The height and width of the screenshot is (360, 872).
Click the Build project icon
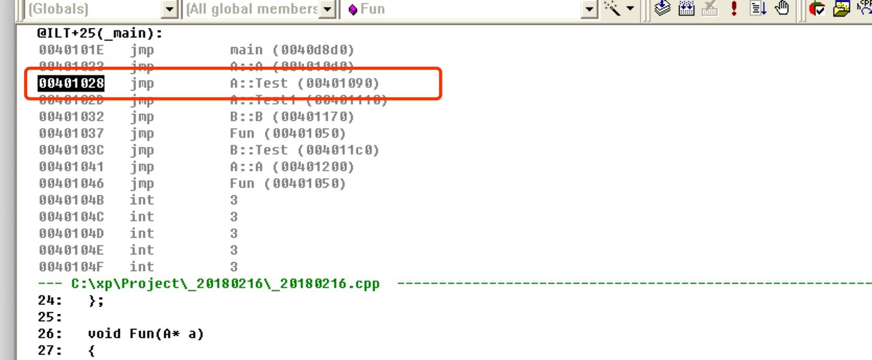pos(686,8)
